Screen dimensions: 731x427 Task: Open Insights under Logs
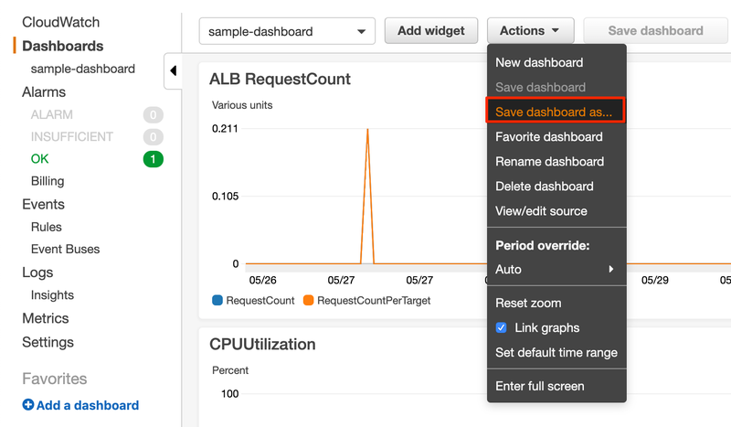tap(52, 295)
